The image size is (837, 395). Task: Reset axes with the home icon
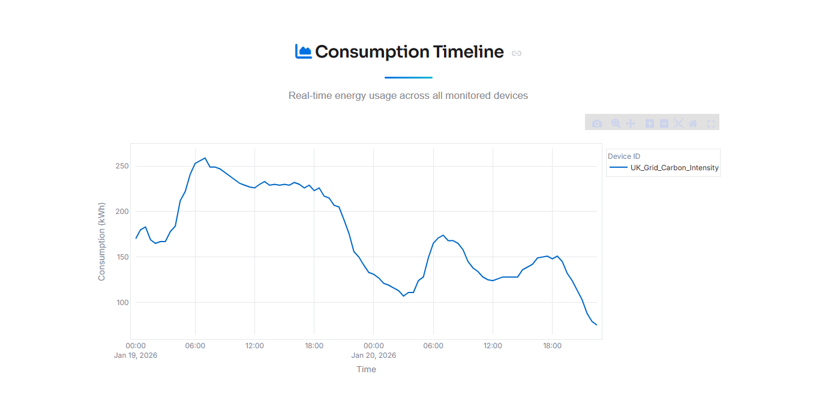point(693,123)
